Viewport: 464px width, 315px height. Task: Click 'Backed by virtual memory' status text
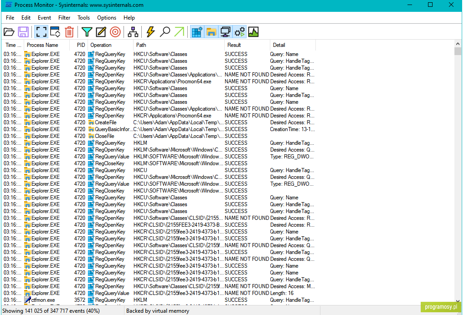(x=157, y=311)
